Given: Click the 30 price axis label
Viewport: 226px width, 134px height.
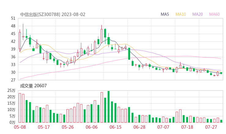Looking at the screenshot, I should (x=13, y=72).
